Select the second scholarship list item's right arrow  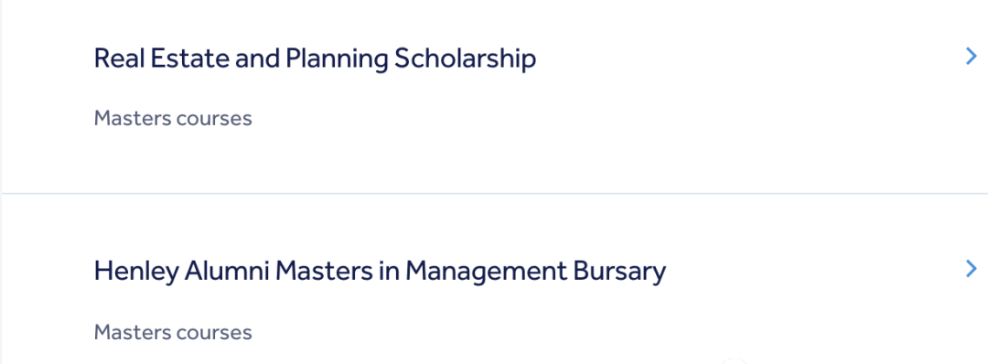971,269
